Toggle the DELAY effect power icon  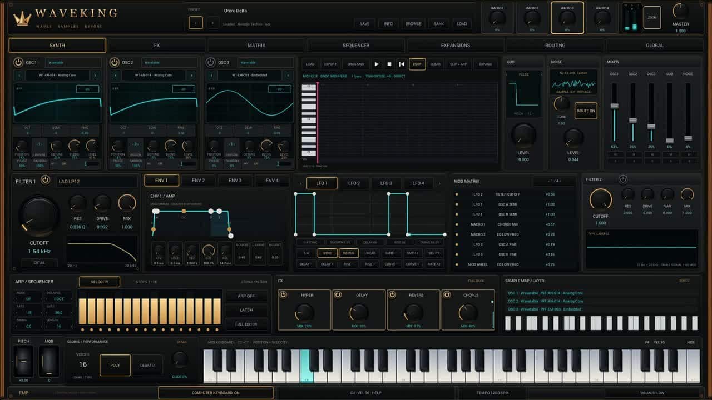pyautogui.click(x=338, y=295)
